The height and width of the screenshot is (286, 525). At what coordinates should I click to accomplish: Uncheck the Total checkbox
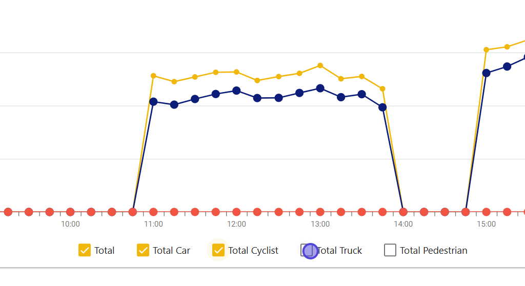click(x=85, y=250)
